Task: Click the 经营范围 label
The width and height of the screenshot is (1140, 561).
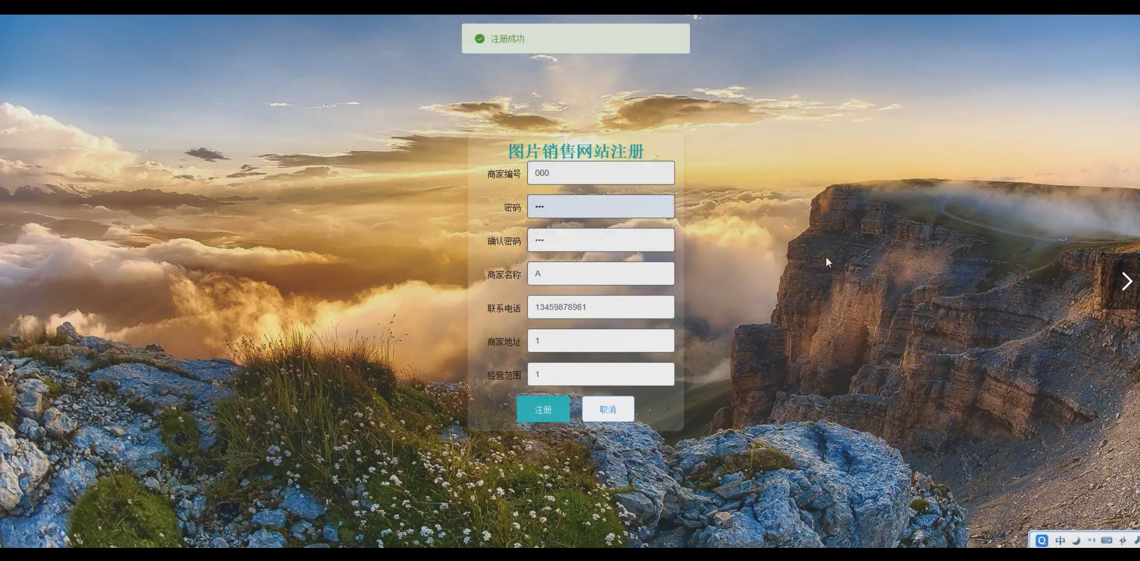Action: click(x=504, y=376)
